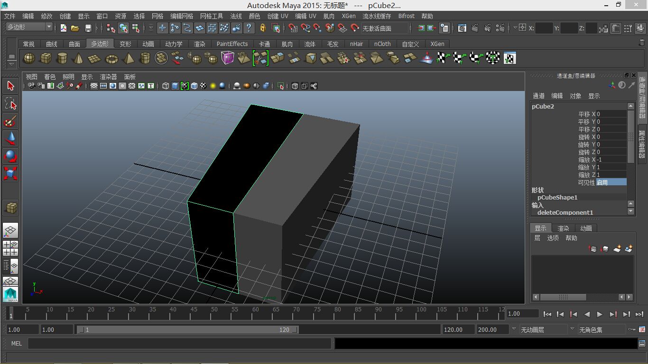Toggle snap to grids magnet

[293, 28]
